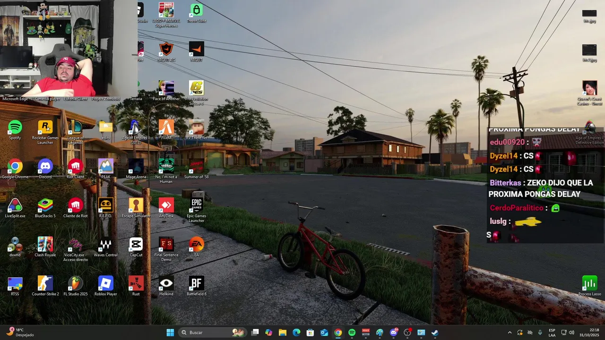Open Google Chrome desktop shortcut
The height and width of the screenshot is (340, 605).
tap(15, 169)
